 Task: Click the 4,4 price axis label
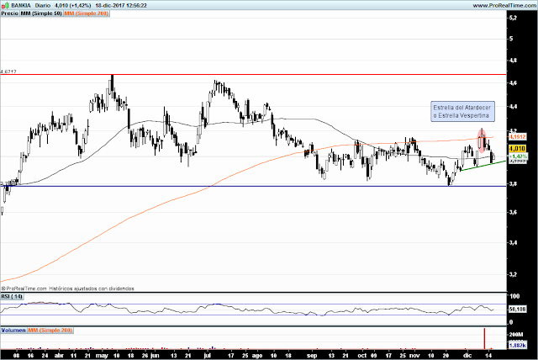pos(514,106)
